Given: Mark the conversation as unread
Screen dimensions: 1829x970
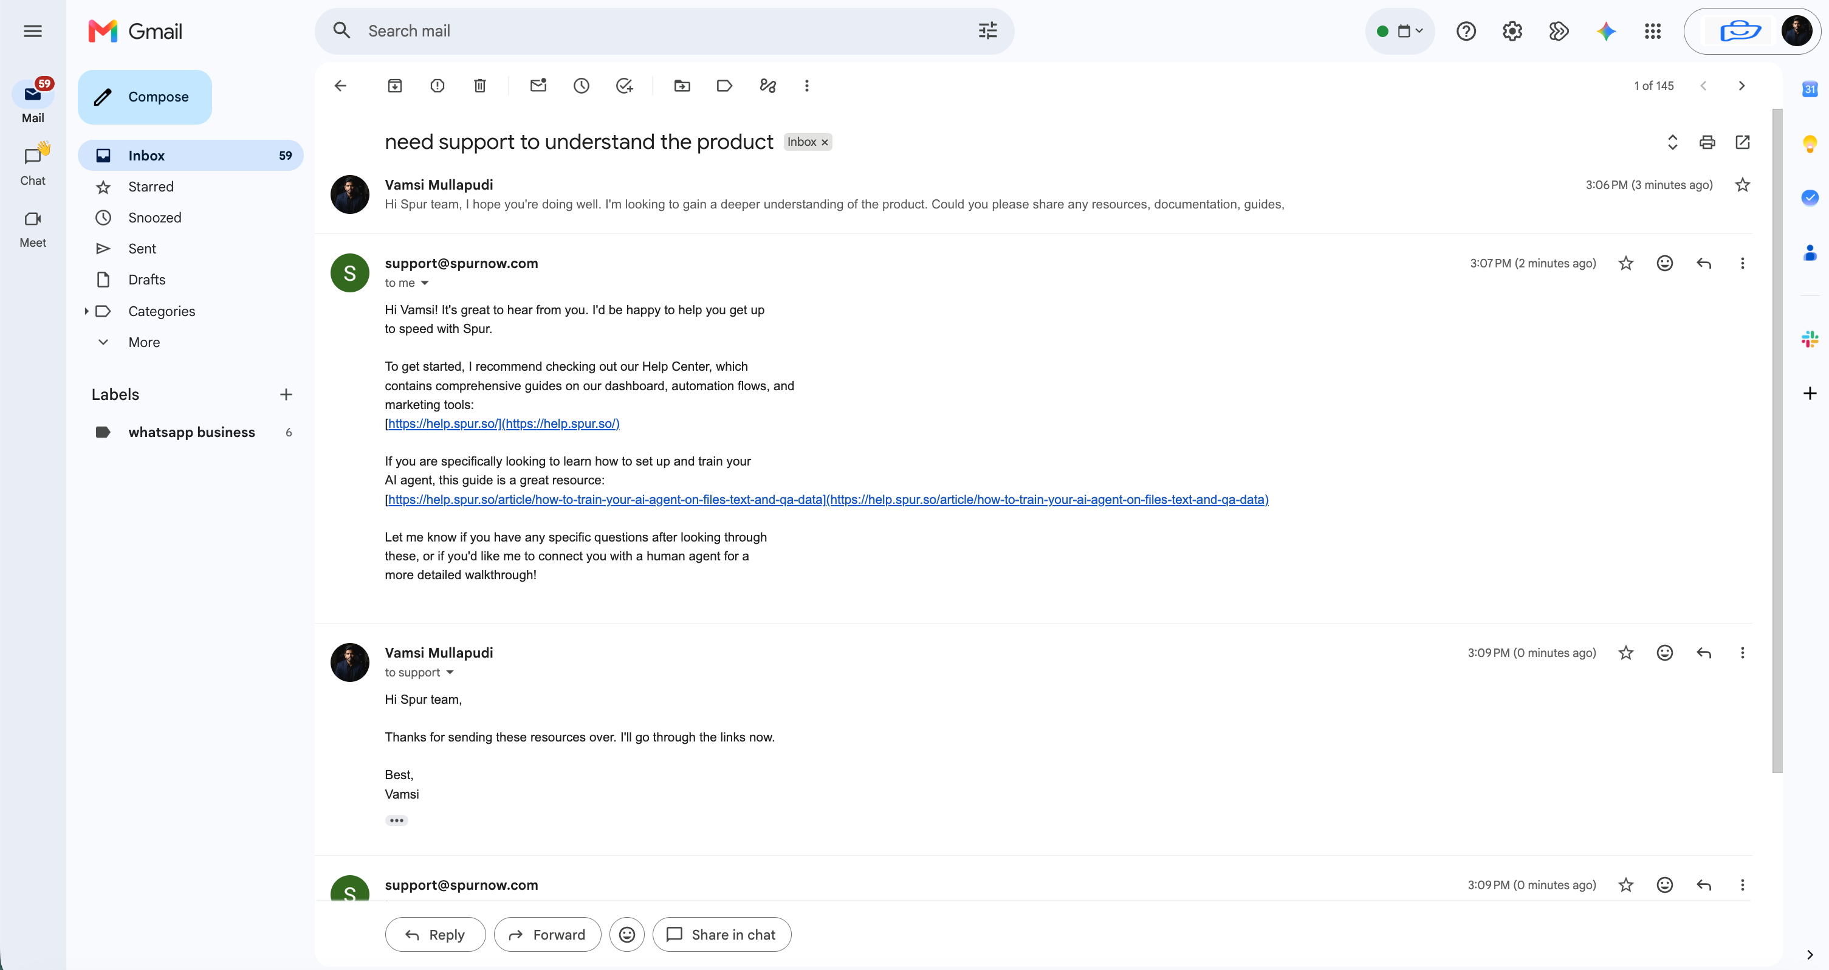Looking at the screenshot, I should [x=538, y=86].
